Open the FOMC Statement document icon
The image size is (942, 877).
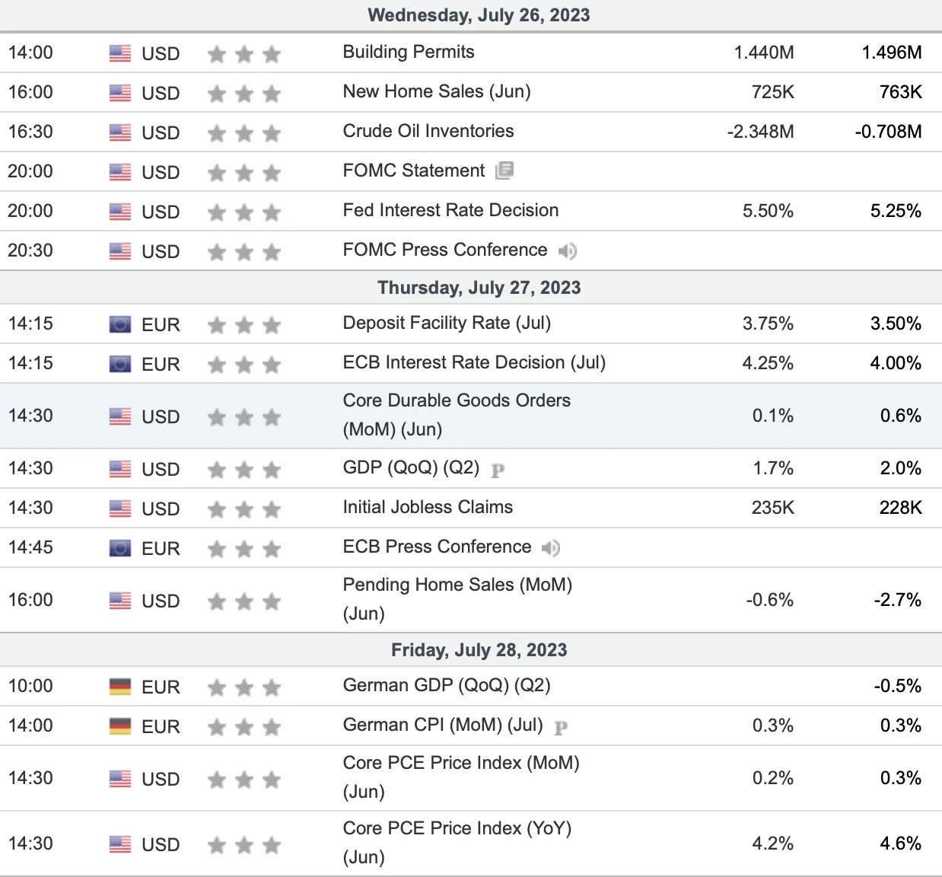504,171
